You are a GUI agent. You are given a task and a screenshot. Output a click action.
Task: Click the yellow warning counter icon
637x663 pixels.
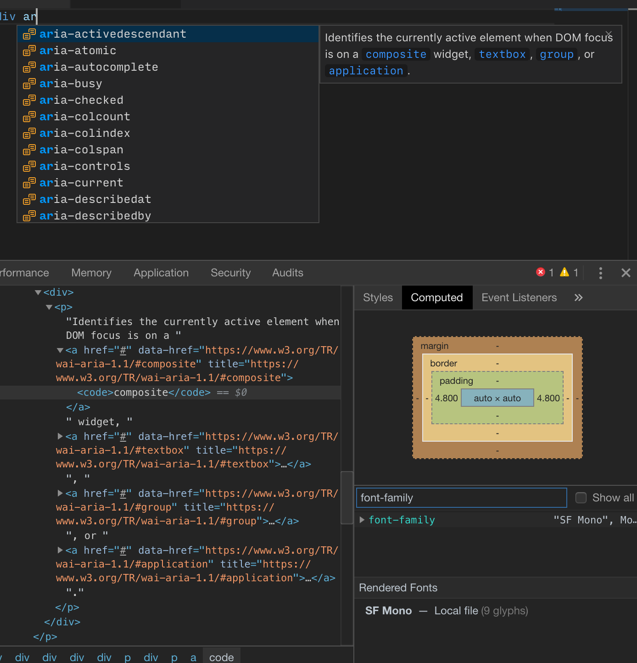click(564, 272)
